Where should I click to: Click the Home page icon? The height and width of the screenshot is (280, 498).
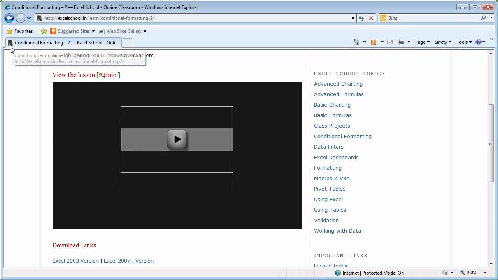click(356, 42)
